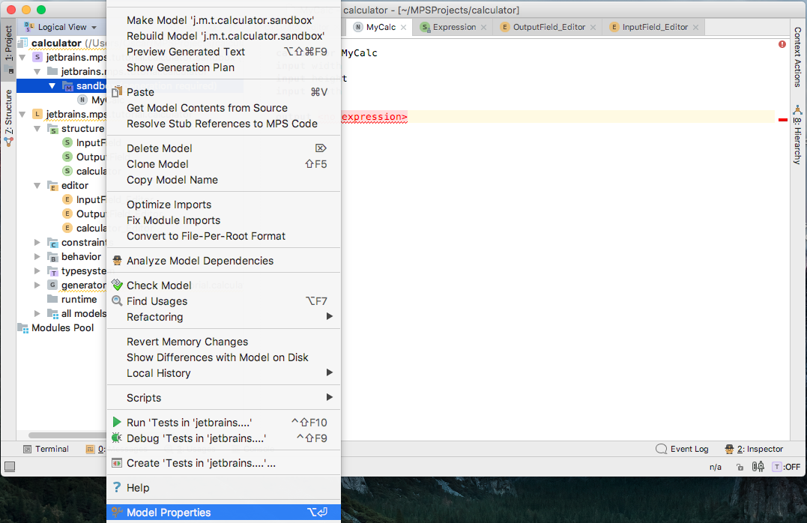Click the red error indicator in editor corner
The width and height of the screenshot is (807, 523).
point(782,45)
